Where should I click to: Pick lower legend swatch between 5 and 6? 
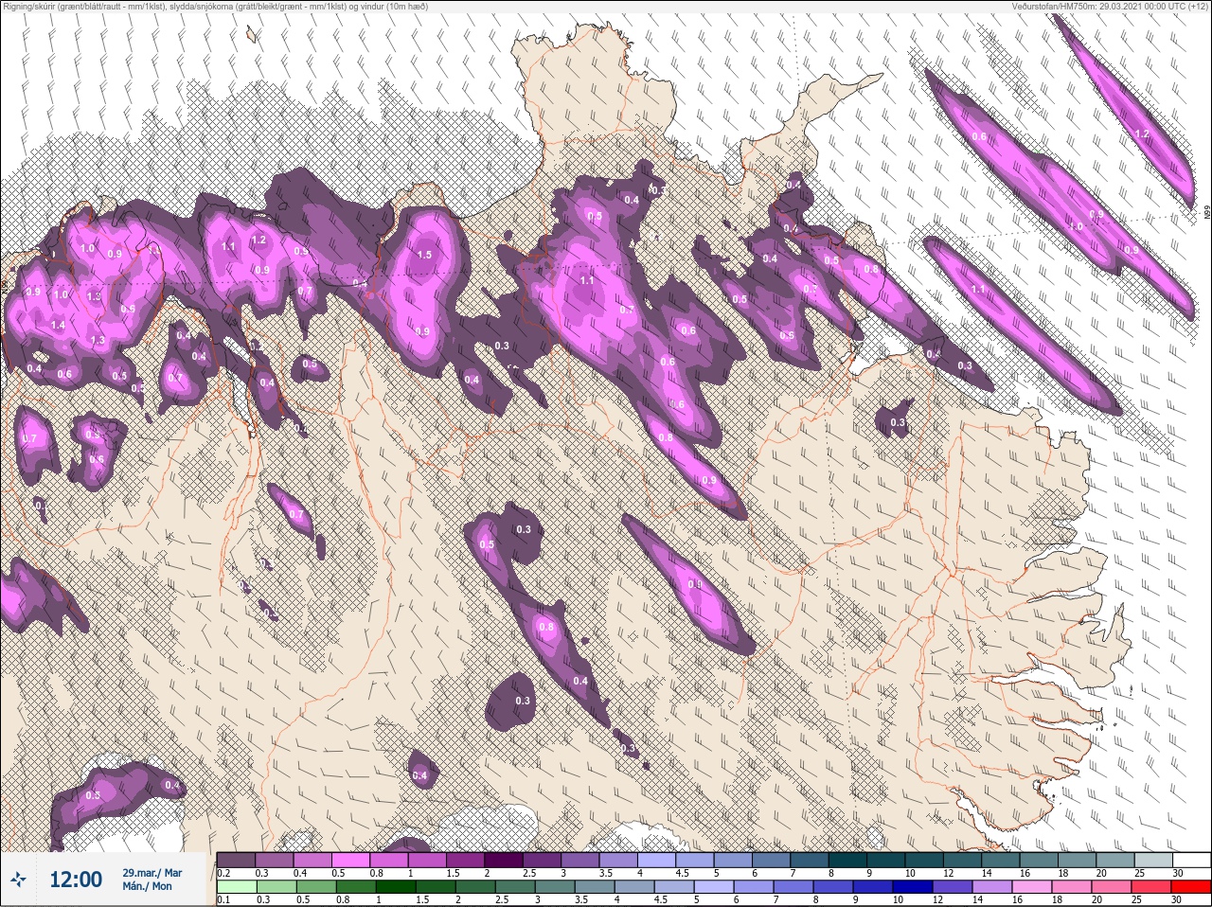coord(714,887)
